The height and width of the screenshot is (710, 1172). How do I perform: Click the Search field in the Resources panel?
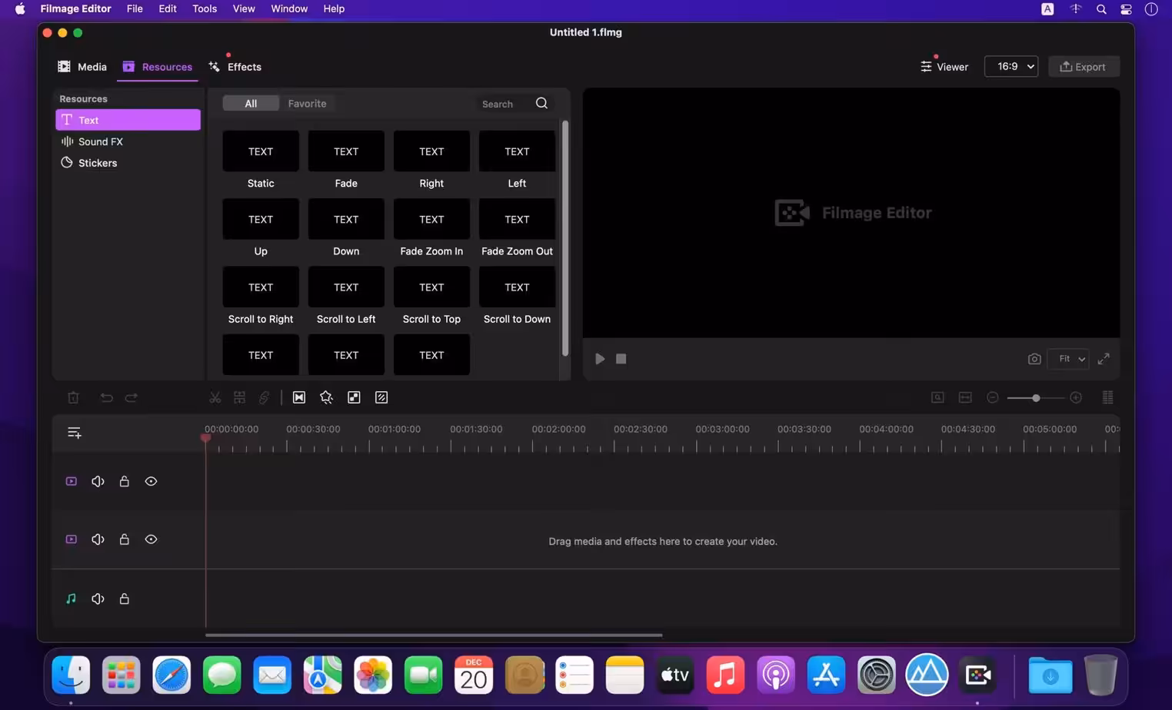pos(505,104)
